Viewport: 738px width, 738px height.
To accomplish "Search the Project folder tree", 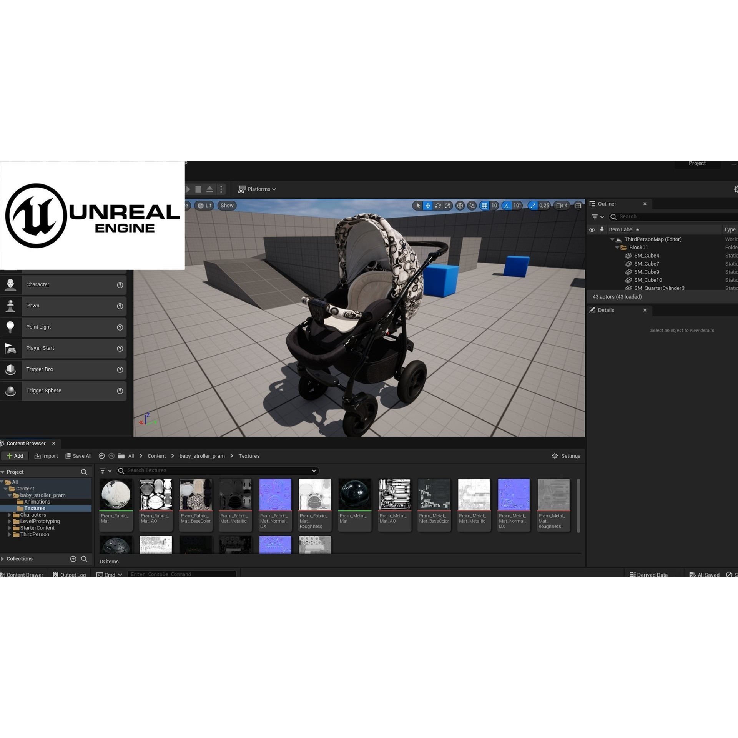I will (84, 472).
